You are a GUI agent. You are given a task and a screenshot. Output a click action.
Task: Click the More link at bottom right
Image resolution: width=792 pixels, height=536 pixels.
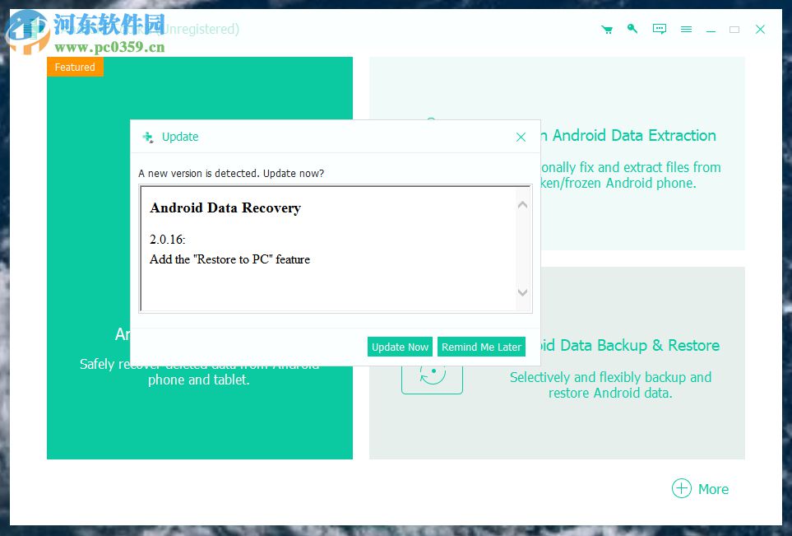pyautogui.click(x=713, y=488)
